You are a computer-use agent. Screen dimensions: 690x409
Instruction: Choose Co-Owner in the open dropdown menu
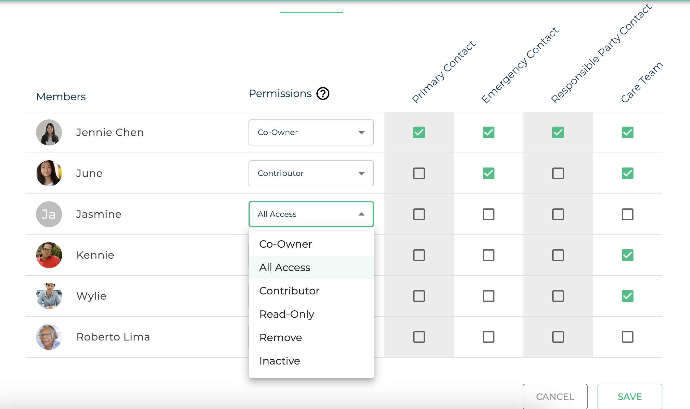[x=286, y=244]
